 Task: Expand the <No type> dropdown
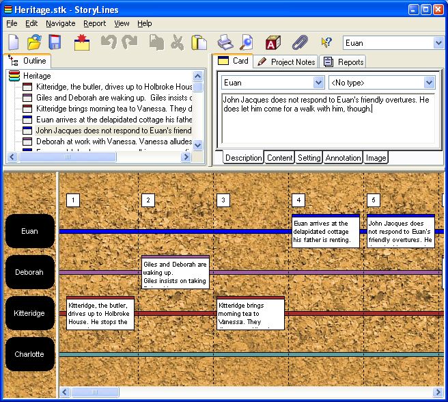(429, 83)
